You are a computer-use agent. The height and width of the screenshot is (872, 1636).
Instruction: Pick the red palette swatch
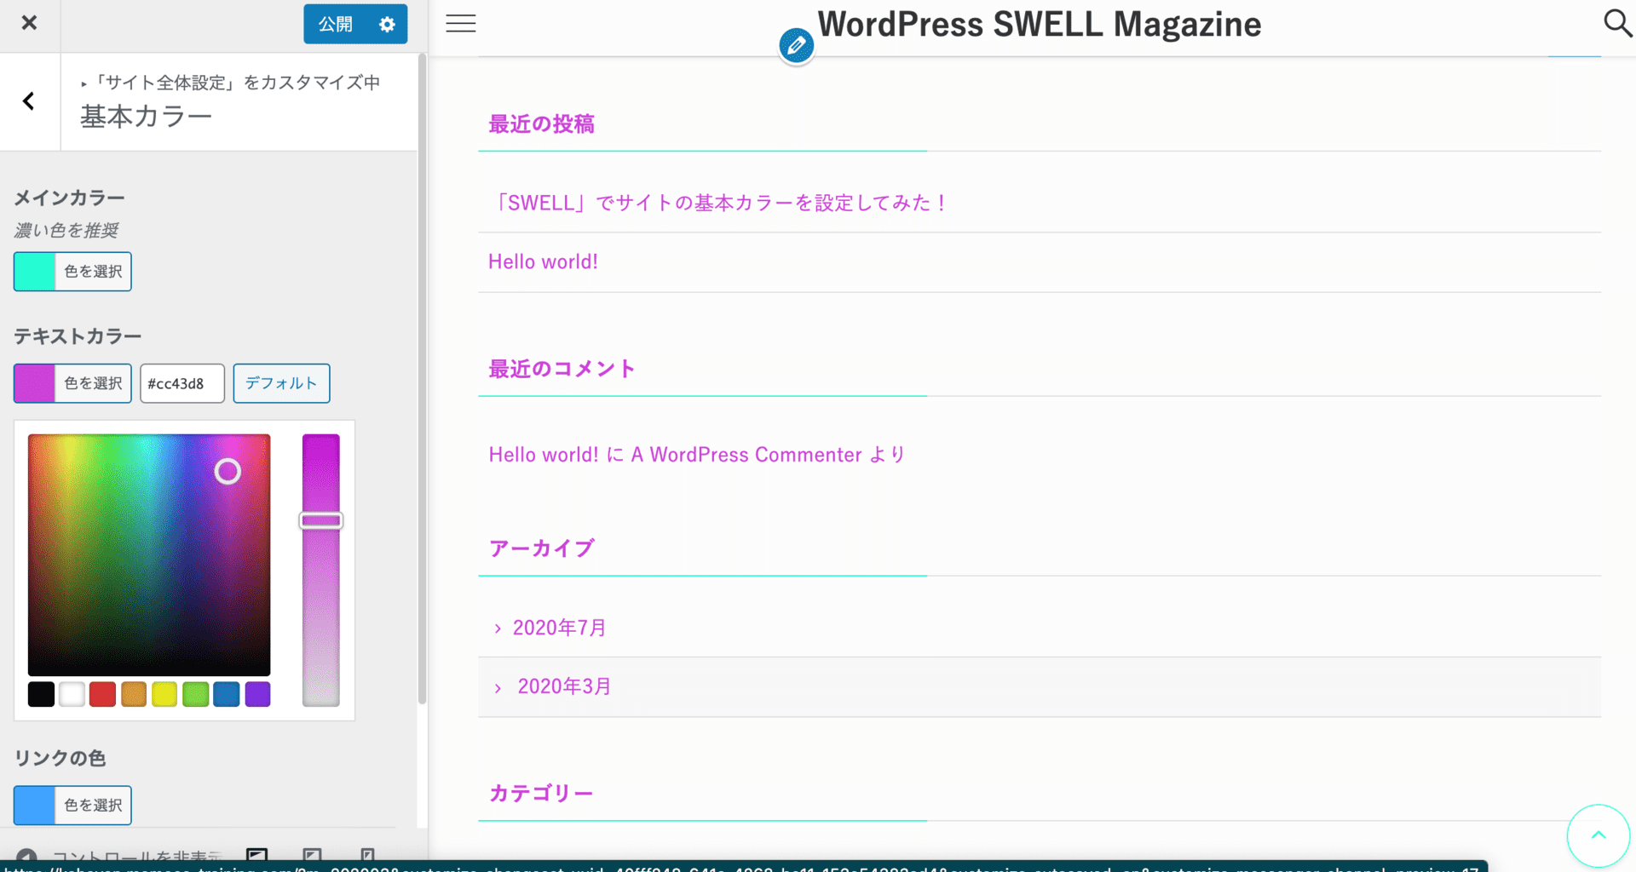pos(102,694)
